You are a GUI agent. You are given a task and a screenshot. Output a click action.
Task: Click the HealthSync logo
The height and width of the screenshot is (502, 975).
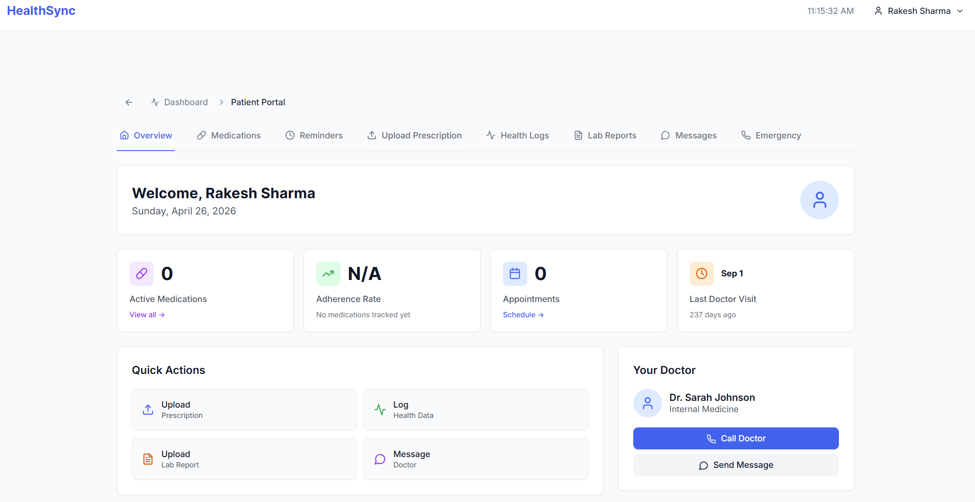tap(41, 11)
